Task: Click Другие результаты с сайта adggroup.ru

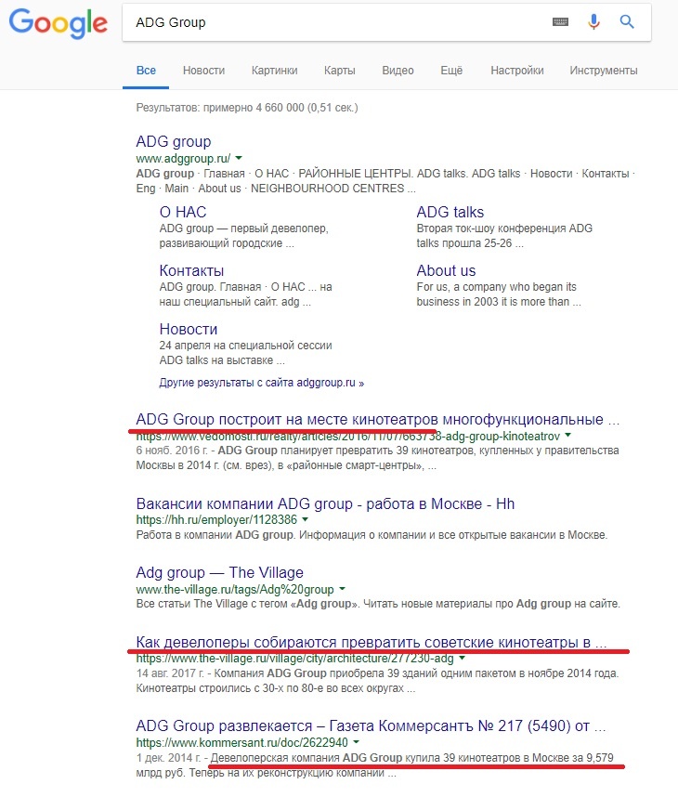Action: pyautogui.click(x=262, y=383)
